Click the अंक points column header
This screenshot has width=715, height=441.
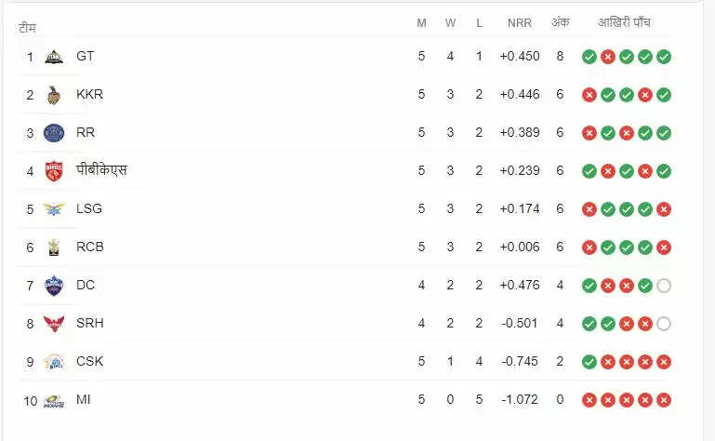point(560,23)
